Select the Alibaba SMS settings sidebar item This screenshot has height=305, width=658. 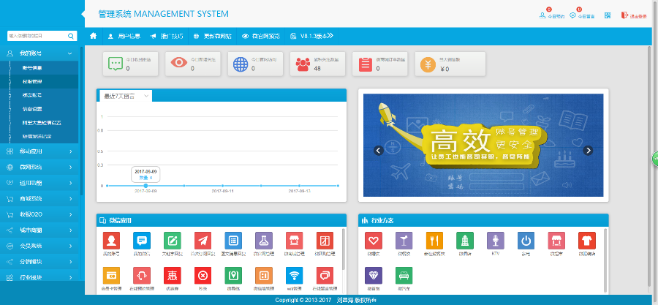(x=43, y=123)
